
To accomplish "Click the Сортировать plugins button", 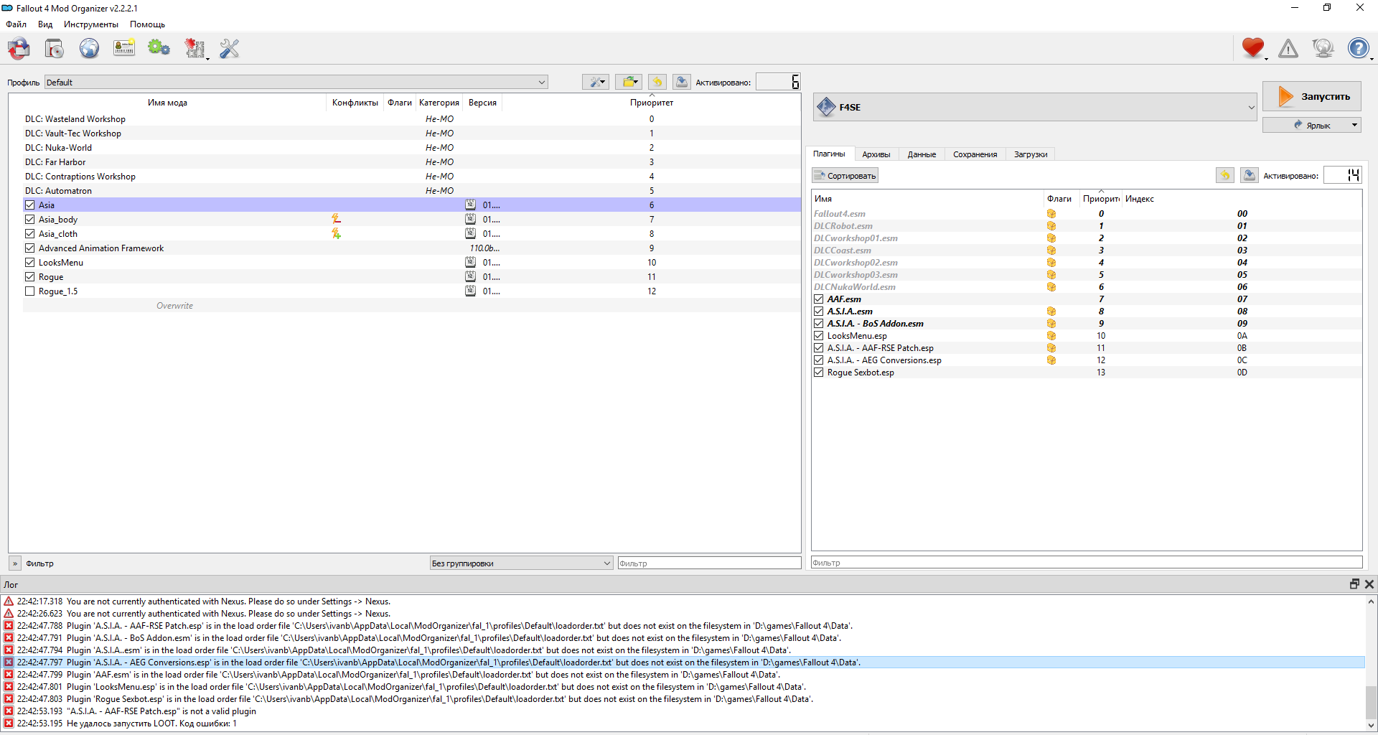I will tap(845, 176).
